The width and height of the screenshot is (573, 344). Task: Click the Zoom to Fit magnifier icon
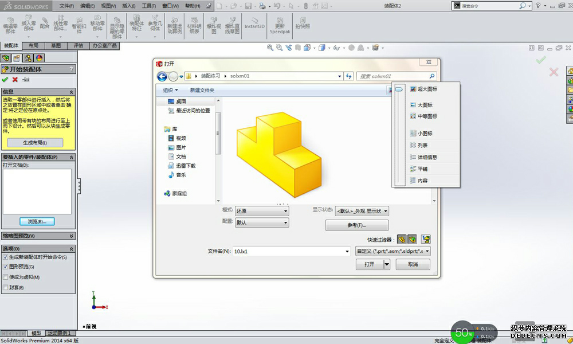[x=270, y=48]
